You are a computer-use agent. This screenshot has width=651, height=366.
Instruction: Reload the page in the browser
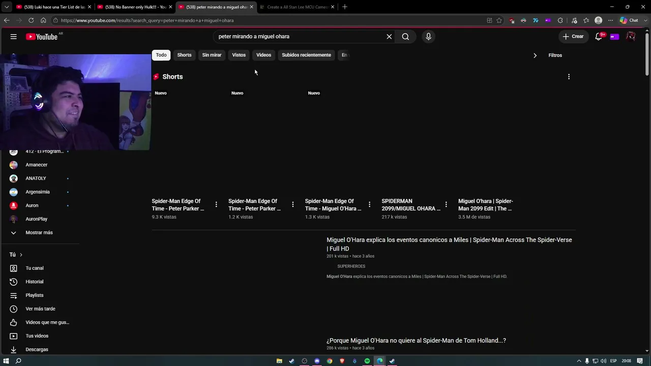pyautogui.click(x=31, y=20)
